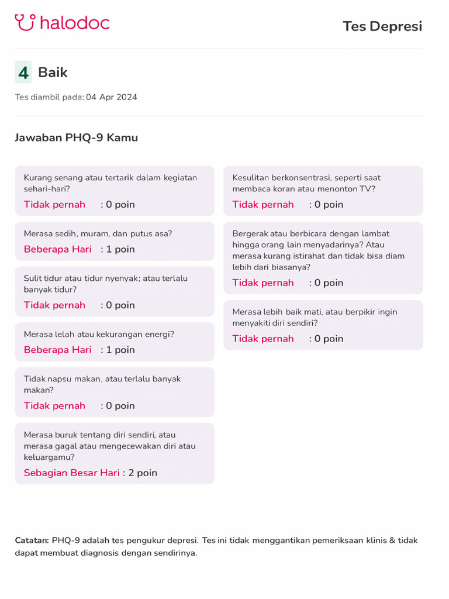Click the Baik result label
Image resolution: width=449 pixels, height=599 pixels.
tap(53, 73)
